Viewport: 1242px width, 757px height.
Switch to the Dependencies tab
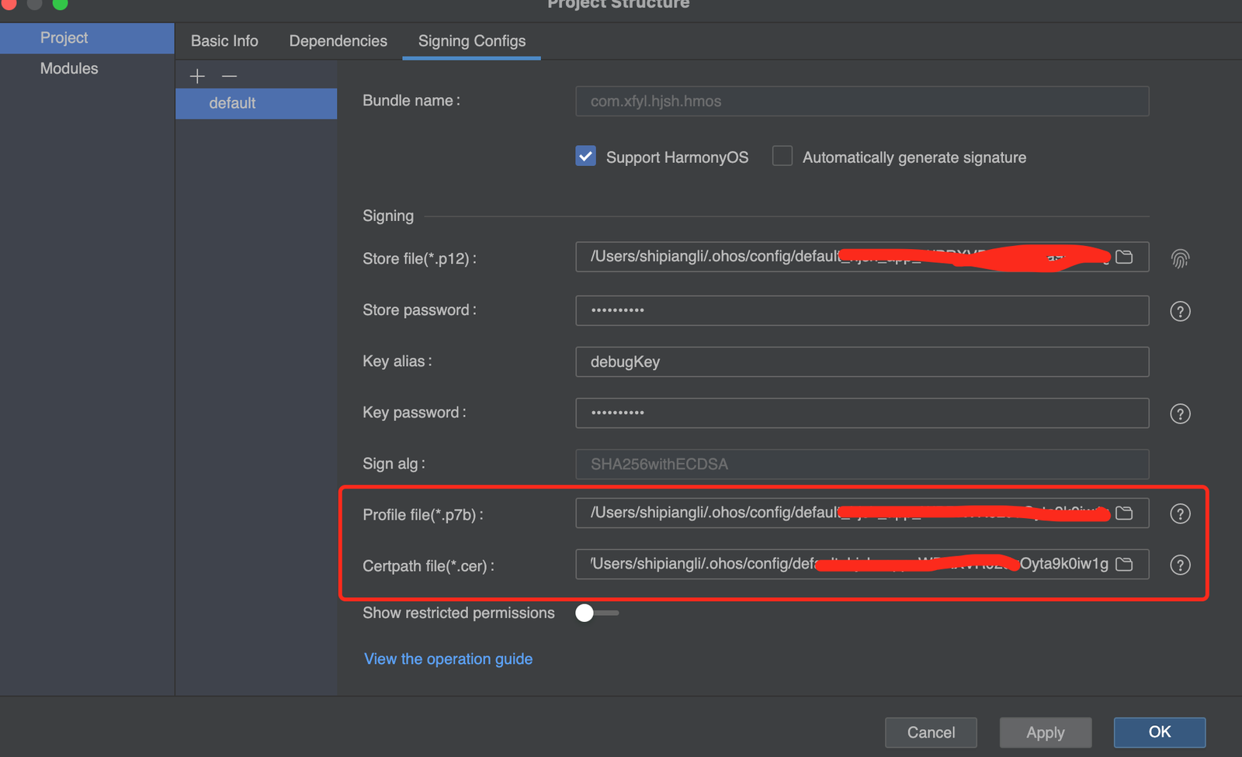pos(338,41)
